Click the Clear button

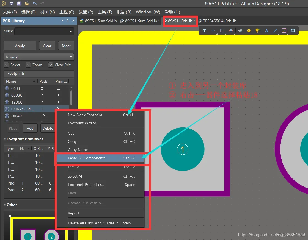point(47,46)
